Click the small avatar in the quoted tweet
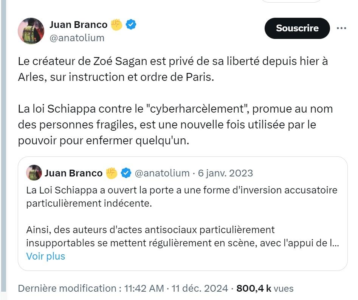 click(34, 173)
